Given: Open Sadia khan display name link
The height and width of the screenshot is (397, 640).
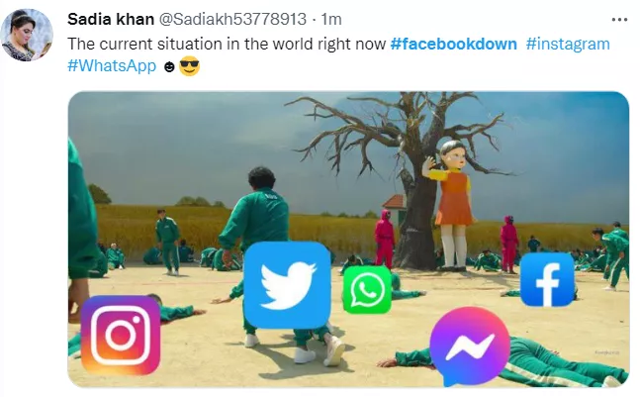Looking at the screenshot, I should (111, 19).
